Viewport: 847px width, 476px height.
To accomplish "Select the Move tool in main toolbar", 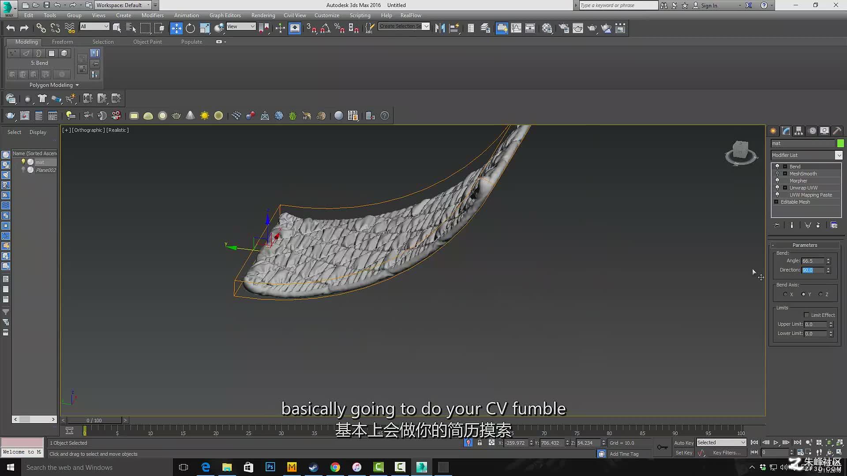I will 176,28.
